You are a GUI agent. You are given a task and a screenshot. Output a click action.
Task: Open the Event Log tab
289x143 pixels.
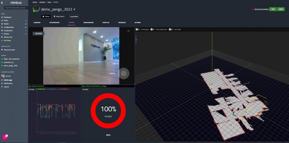pyautogui.click(x=106, y=23)
